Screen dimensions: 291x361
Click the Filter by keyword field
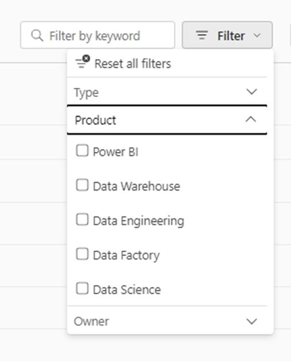[x=98, y=35]
